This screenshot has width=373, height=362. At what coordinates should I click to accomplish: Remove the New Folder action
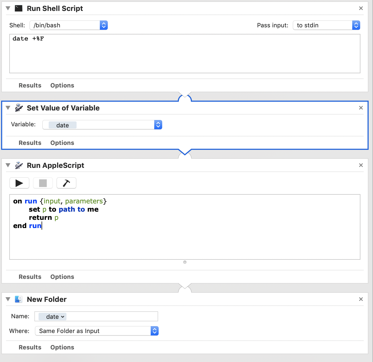[x=361, y=299]
